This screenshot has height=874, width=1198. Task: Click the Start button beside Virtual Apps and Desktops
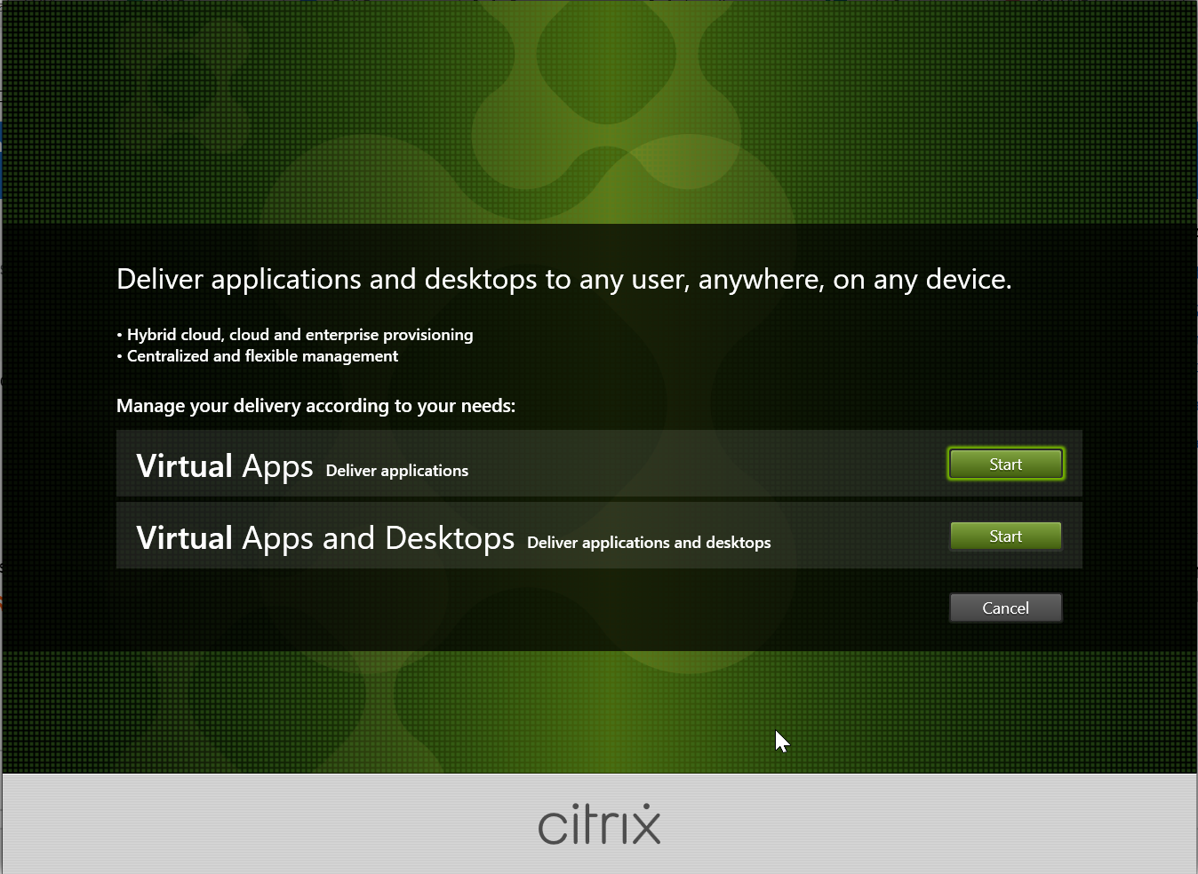tap(1005, 536)
